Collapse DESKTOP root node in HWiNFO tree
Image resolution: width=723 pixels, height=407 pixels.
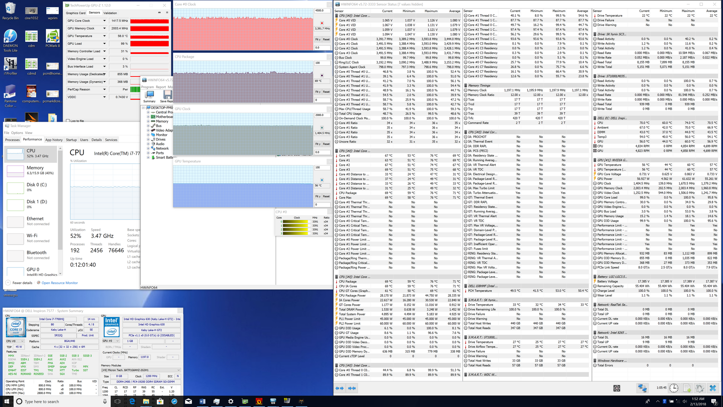pyautogui.click(x=143, y=108)
